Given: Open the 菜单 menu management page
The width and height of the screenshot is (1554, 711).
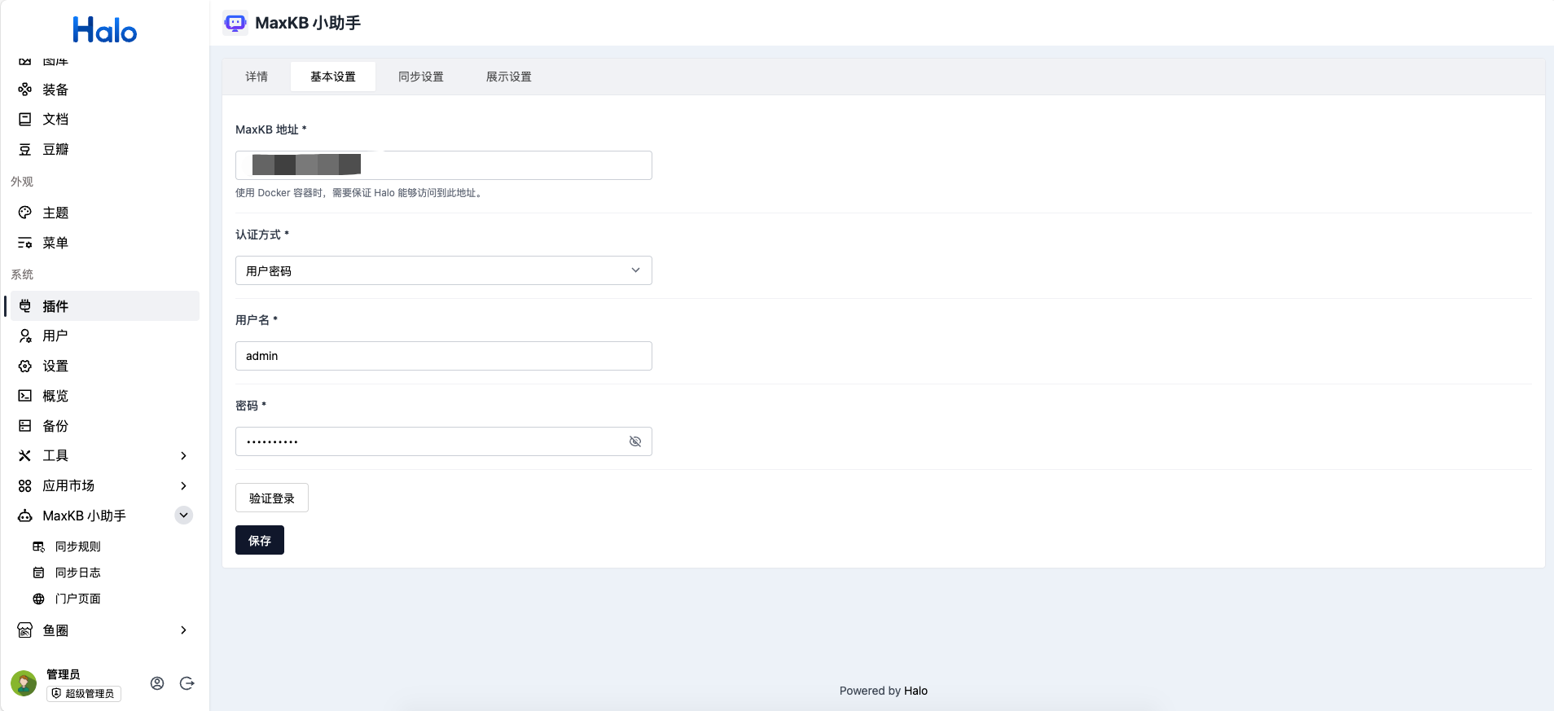Looking at the screenshot, I should (104, 243).
